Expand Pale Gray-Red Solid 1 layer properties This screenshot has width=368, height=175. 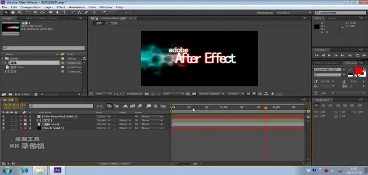click(x=21, y=116)
